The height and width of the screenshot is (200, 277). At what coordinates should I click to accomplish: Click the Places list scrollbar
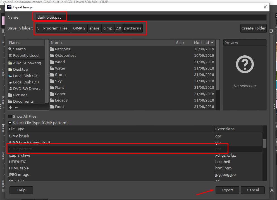click(x=47, y=72)
